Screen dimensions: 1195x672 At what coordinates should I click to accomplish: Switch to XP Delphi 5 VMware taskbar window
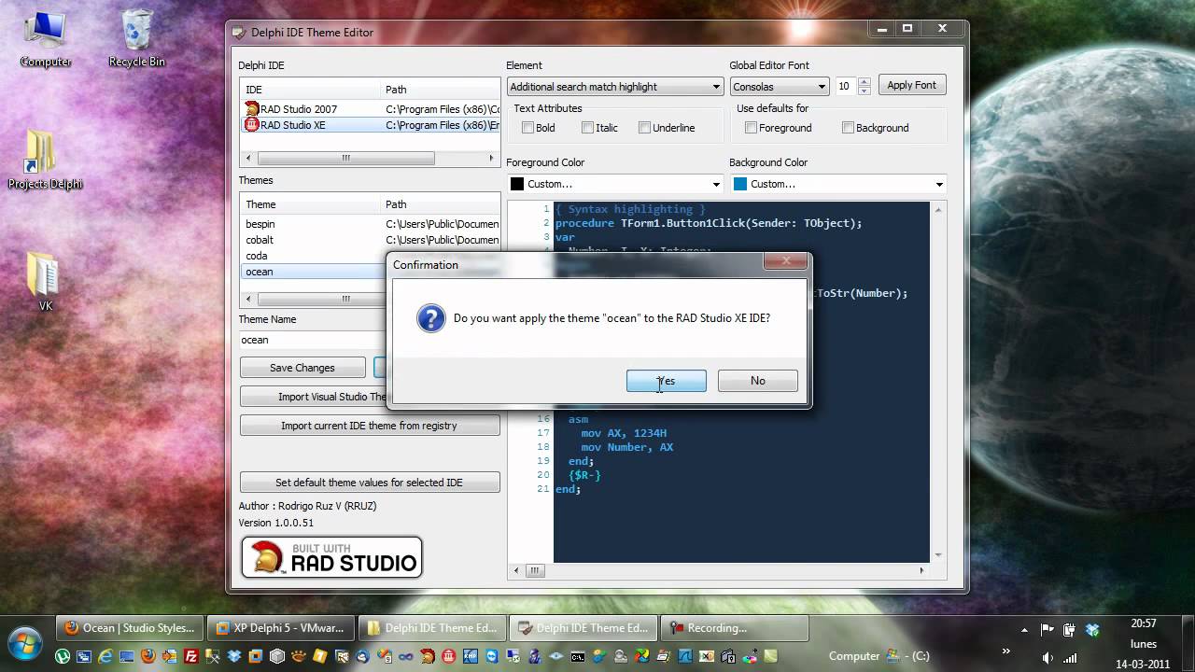pyautogui.click(x=281, y=628)
